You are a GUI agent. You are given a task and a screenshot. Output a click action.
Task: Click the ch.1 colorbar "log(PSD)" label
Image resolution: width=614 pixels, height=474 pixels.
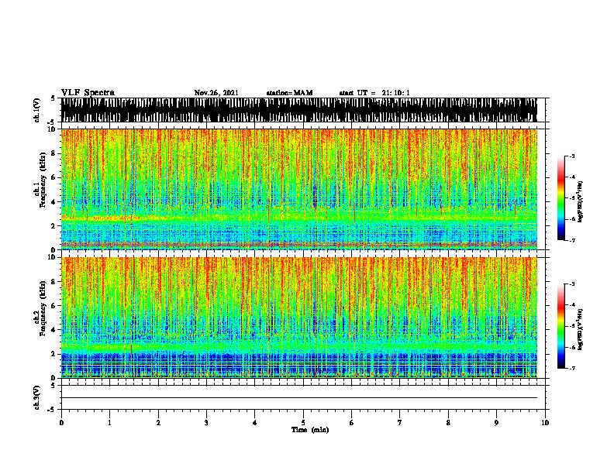tap(580, 201)
